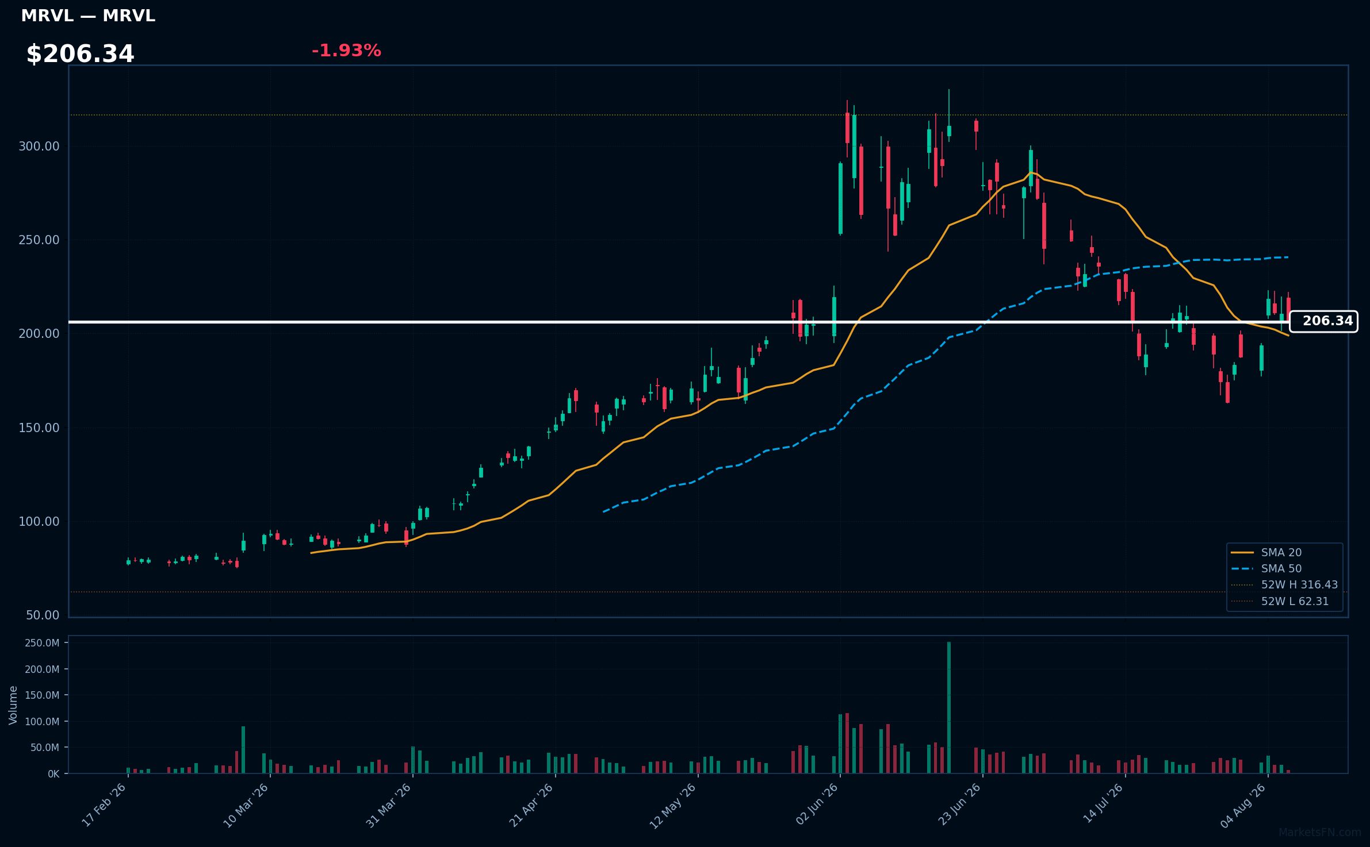Click the 200.0M volume axis label
The height and width of the screenshot is (847, 1370).
[42, 669]
